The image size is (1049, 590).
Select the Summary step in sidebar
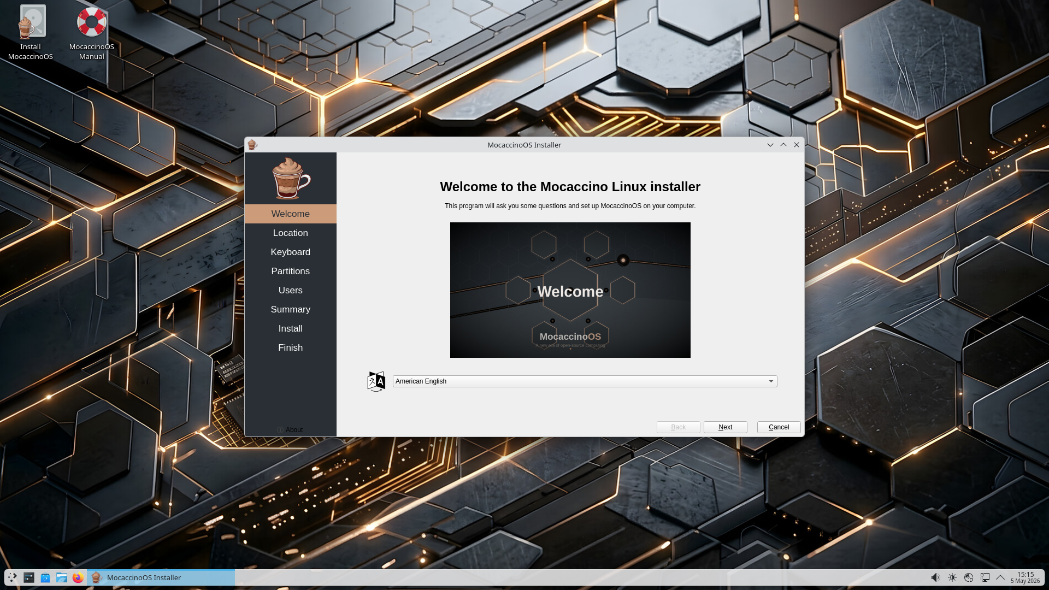[x=291, y=310]
